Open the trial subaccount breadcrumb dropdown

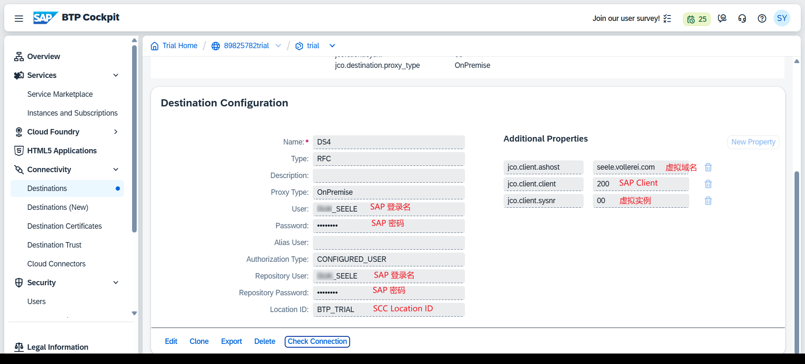pyautogui.click(x=332, y=46)
